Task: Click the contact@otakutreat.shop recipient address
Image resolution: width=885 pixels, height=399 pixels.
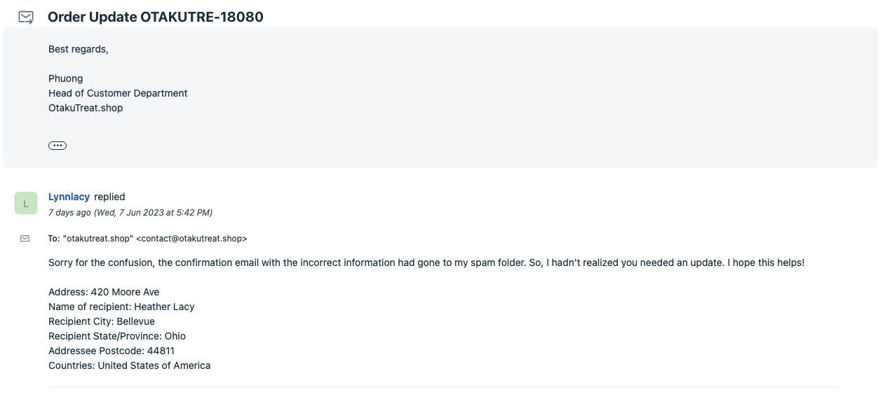Action: (191, 239)
